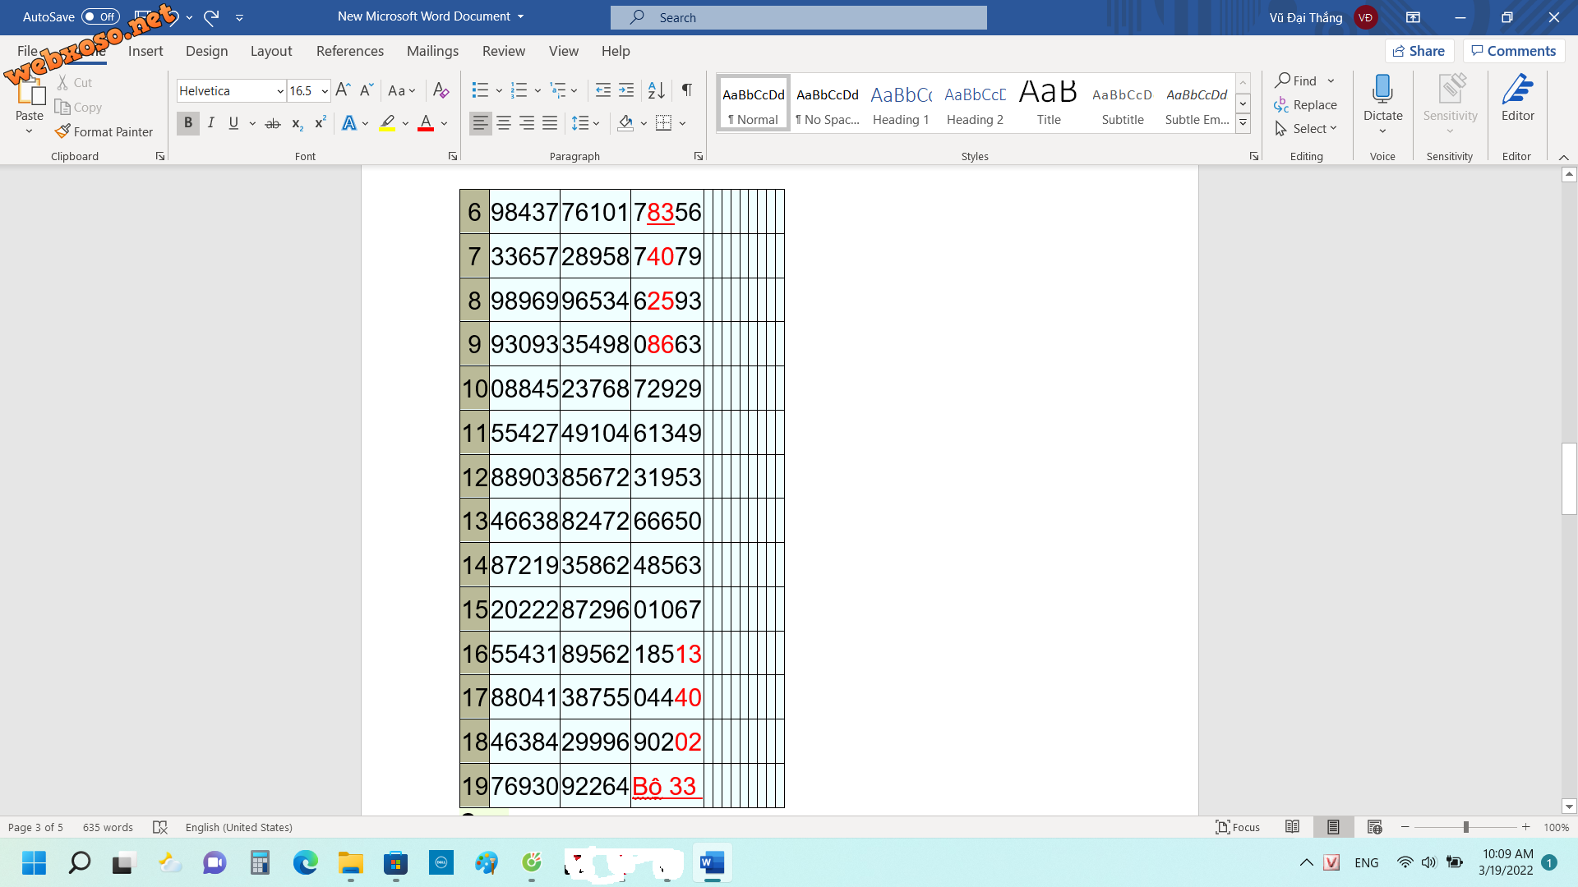Viewport: 1578px width, 887px height.
Task: Click Clear All Formatting icon
Action: coord(441,90)
